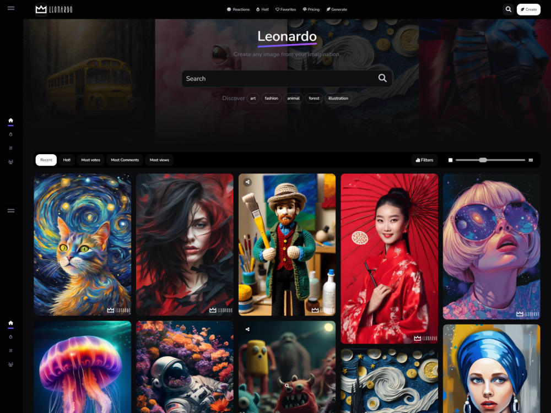Open Reactions in the top navigation

tap(238, 9)
